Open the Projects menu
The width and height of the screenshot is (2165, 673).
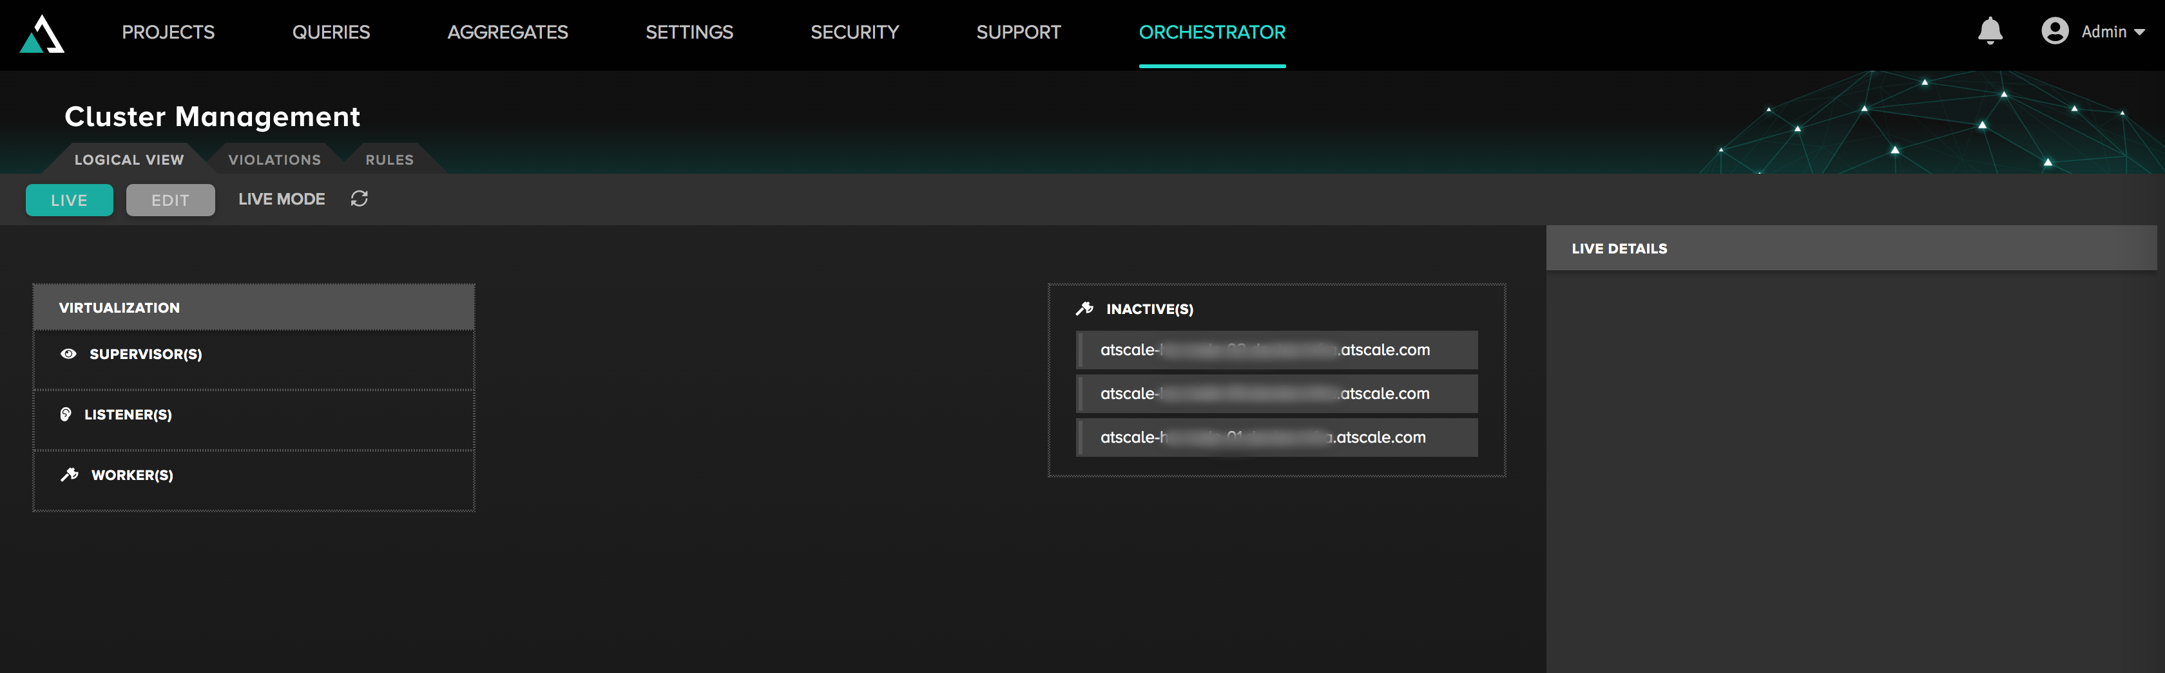168,32
